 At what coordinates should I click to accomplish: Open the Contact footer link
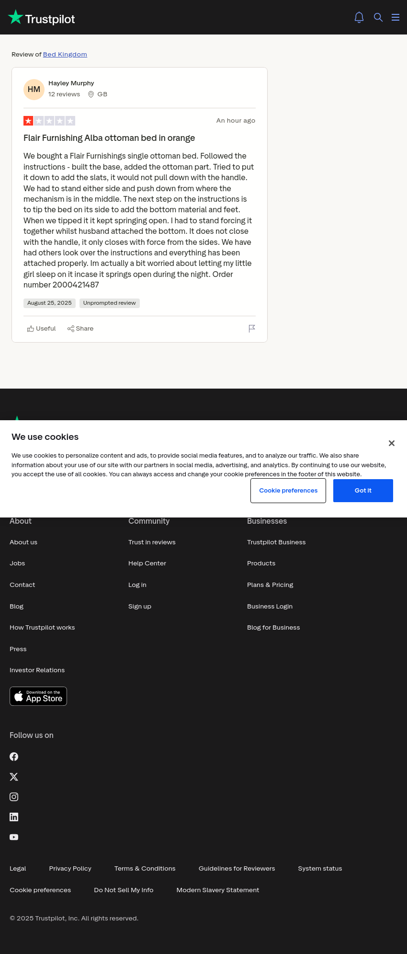23,585
